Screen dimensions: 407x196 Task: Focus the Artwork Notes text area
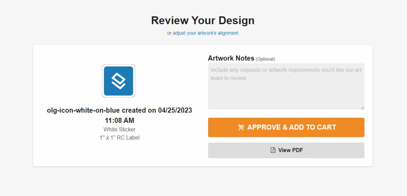pyautogui.click(x=286, y=92)
